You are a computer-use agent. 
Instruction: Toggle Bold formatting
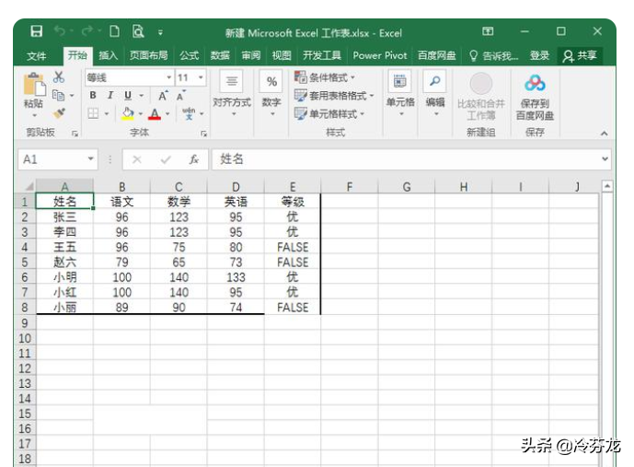[93, 96]
